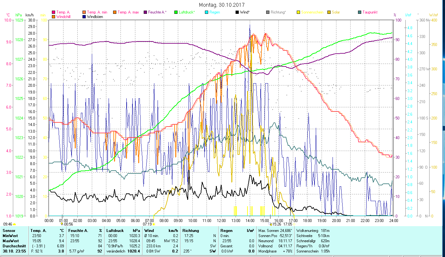Toggle the Taupunkt legend entry

367,13
